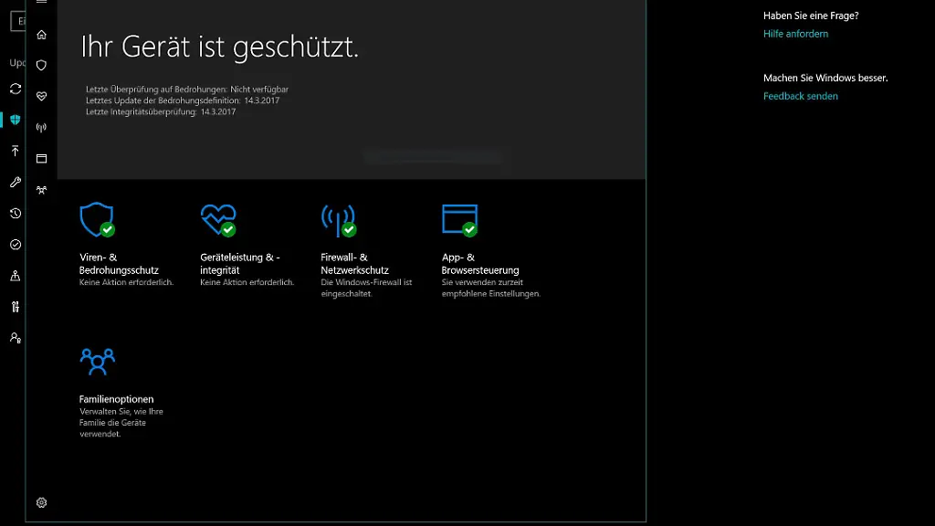Click the history clock icon in the left strip
Image resolution: width=935 pixels, height=526 pixels.
(15, 213)
